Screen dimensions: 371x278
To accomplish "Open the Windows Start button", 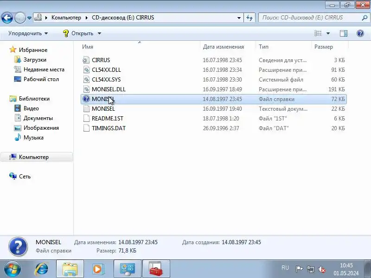I will (13, 269).
